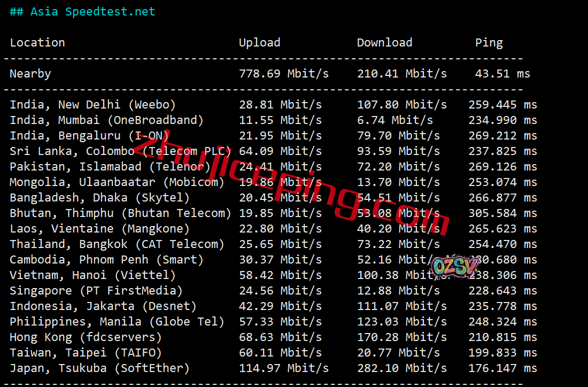
Task: Click the Location column header
Action: 37,43
